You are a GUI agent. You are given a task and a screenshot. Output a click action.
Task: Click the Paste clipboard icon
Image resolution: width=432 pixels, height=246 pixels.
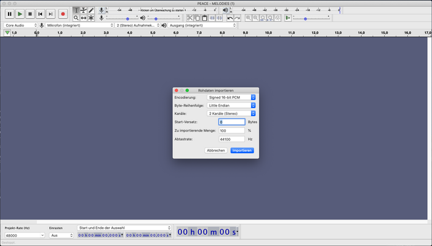tap(204, 18)
